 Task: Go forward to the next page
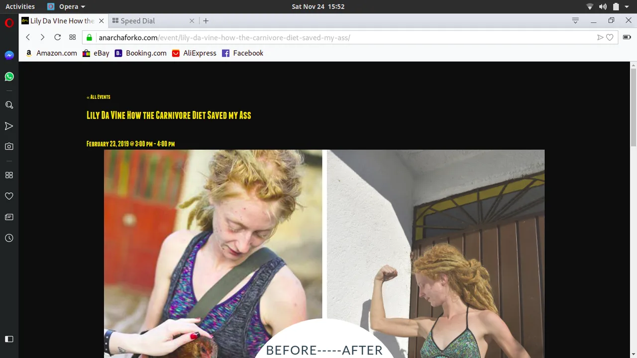pos(42,37)
